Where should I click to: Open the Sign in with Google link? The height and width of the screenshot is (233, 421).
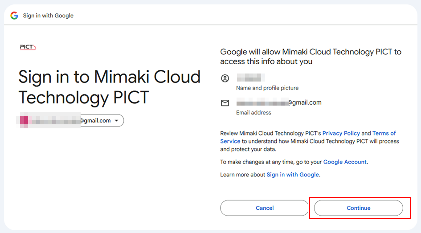click(x=293, y=175)
